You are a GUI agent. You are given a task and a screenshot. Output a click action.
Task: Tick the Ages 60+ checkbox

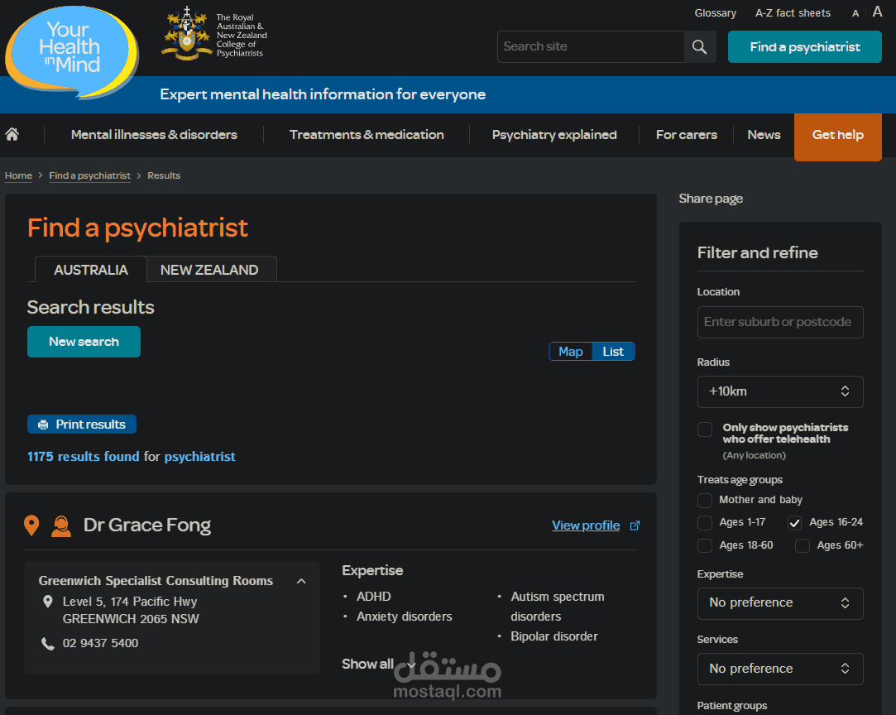(803, 546)
